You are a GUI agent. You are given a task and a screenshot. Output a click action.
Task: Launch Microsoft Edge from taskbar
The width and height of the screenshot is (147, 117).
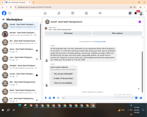pyautogui.click(x=20, y=105)
